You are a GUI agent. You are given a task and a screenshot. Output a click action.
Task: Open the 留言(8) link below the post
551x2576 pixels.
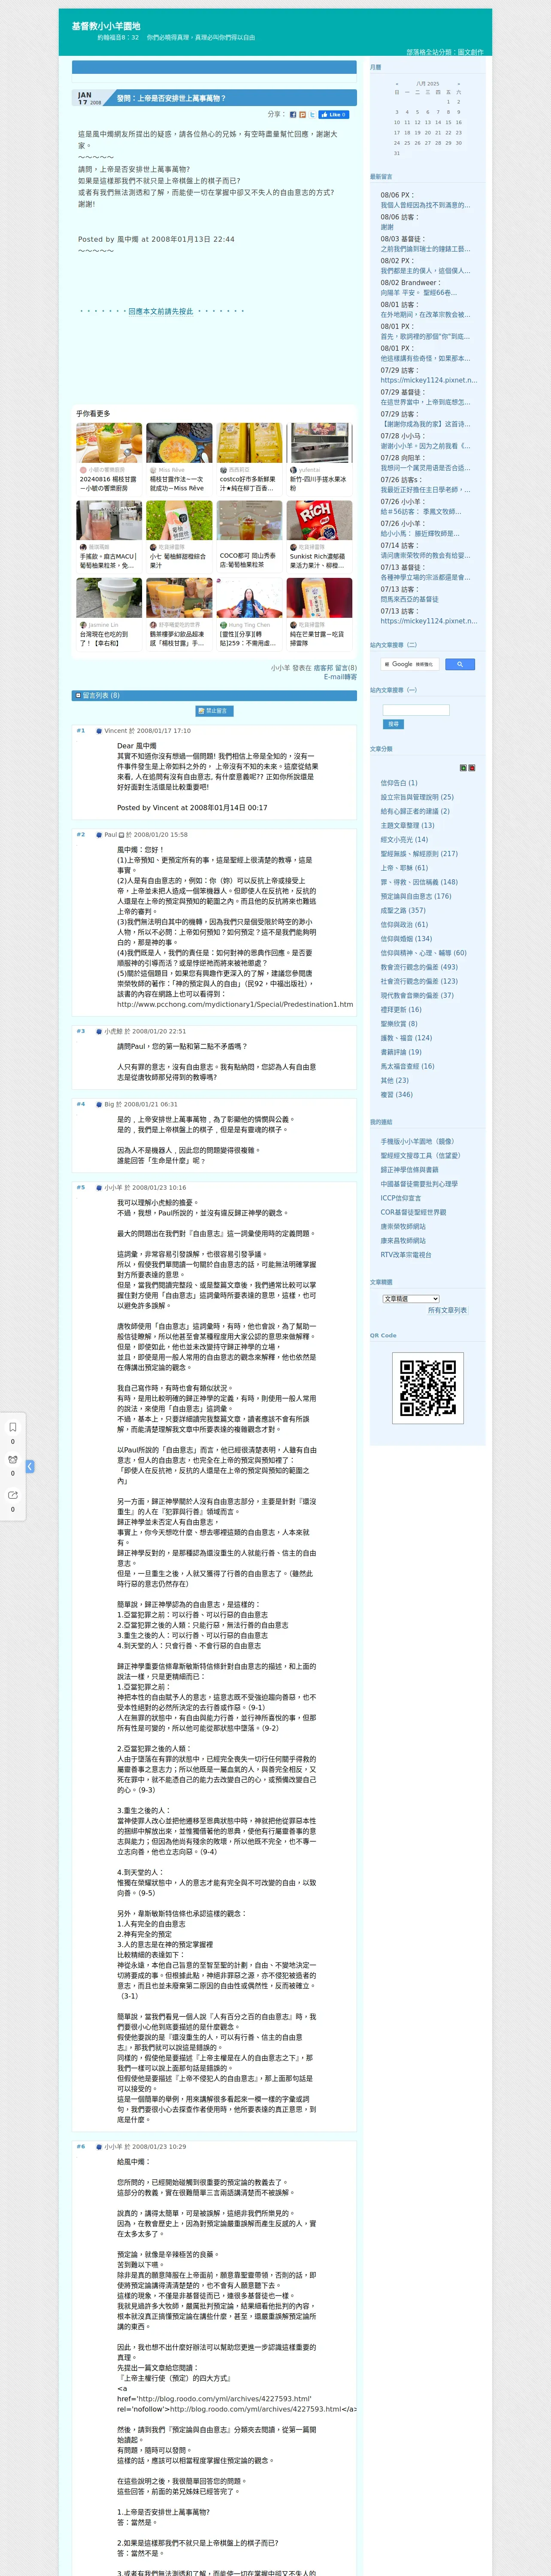click(346, 668)
